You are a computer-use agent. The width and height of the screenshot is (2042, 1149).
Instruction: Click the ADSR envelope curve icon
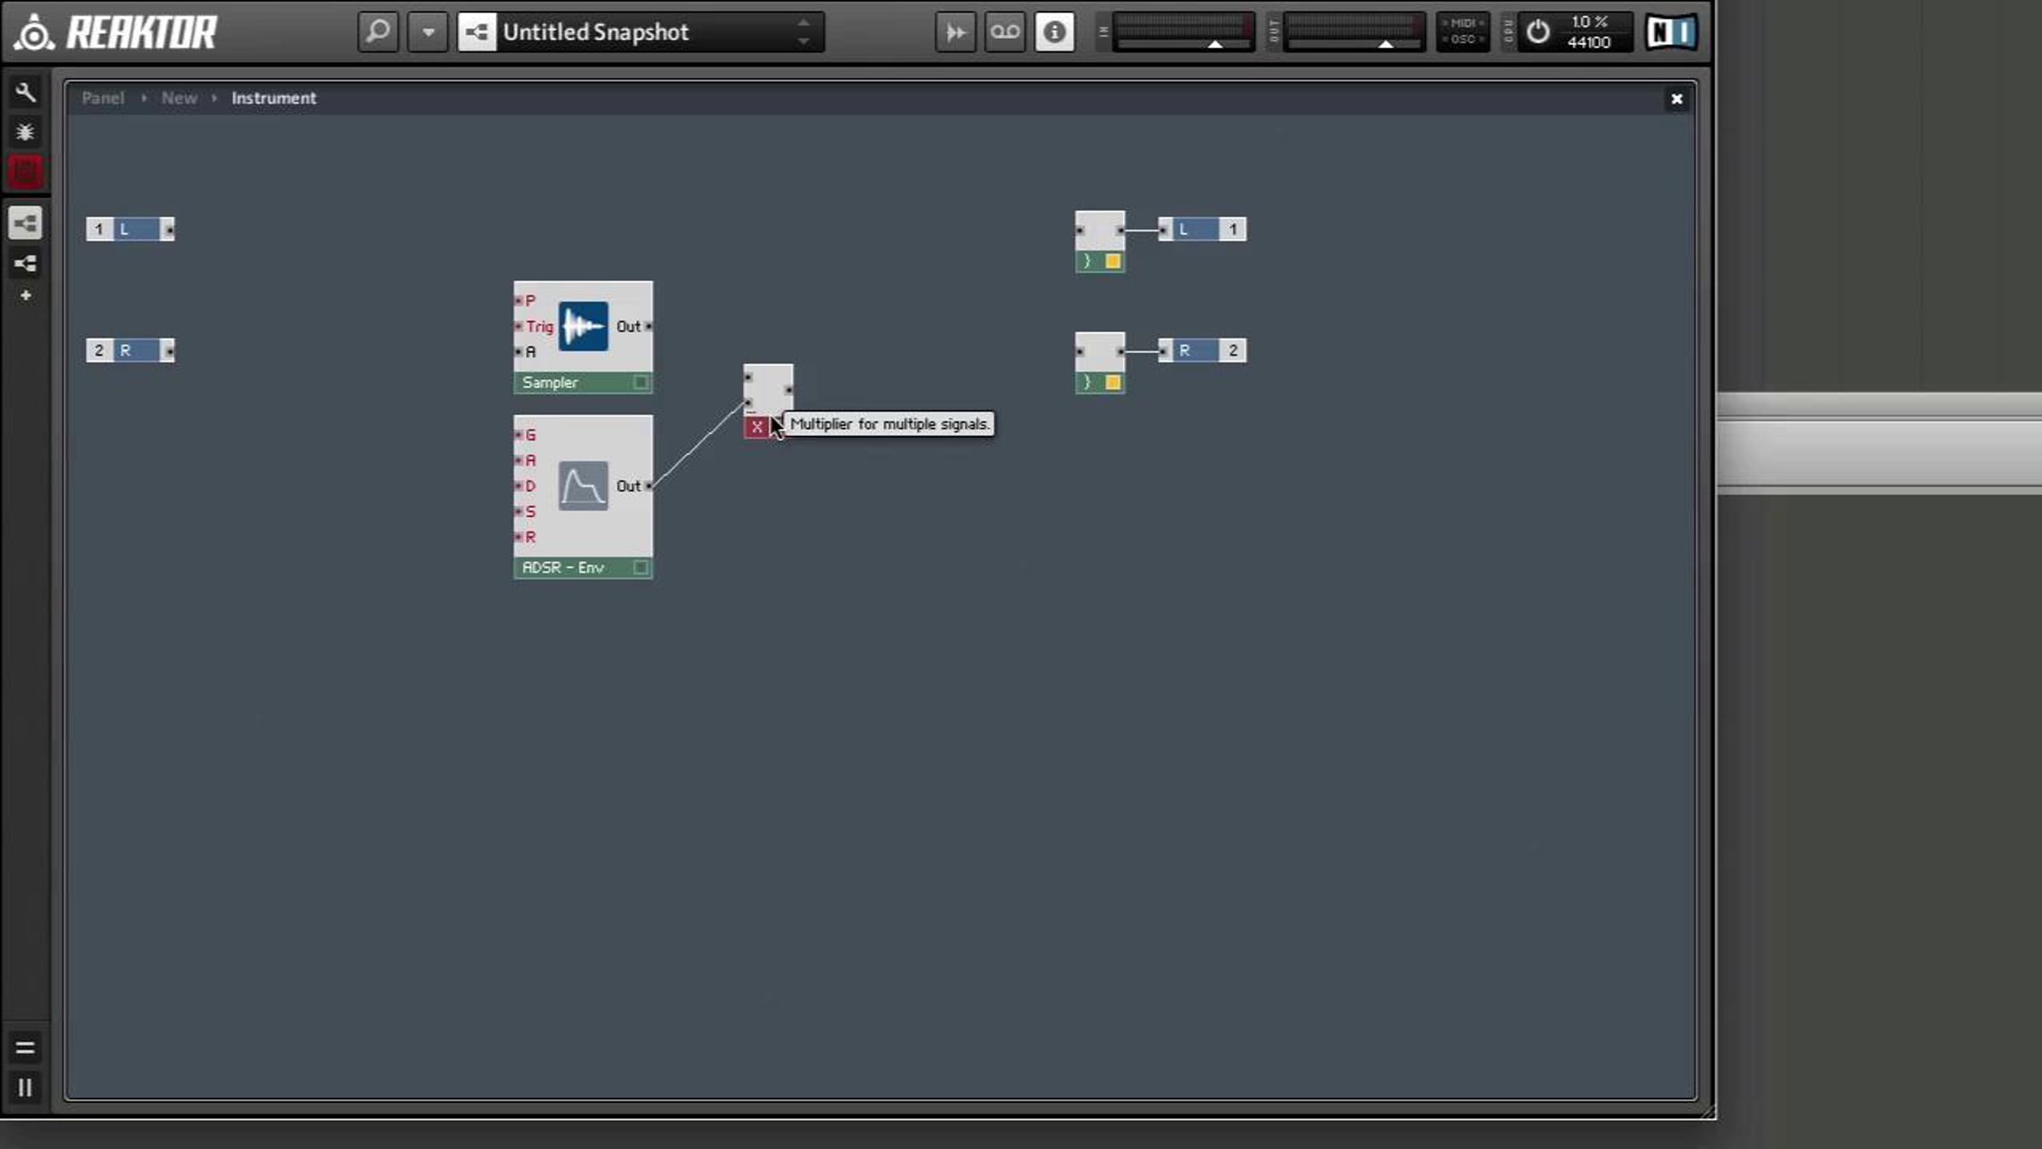(x=584, y=486)
